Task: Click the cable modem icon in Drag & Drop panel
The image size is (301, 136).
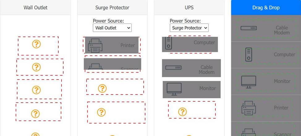Action: 248,28
